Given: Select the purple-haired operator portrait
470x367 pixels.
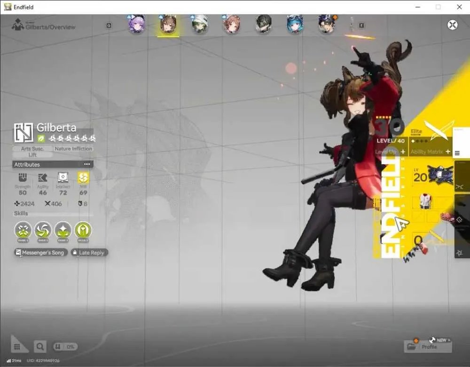Looking at the screenshot, I should click(x=137, y=24).
